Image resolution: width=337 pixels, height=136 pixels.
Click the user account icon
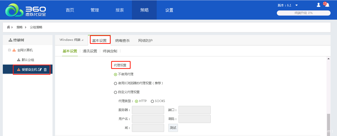(319, 5)
